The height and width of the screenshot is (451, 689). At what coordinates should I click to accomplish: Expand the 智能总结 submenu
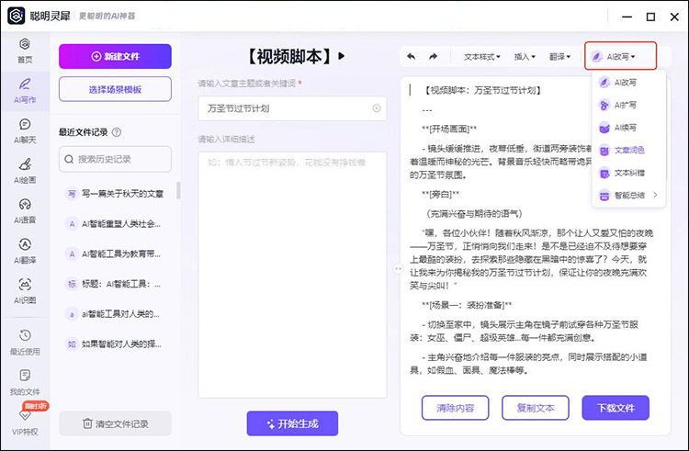(628, 196)
